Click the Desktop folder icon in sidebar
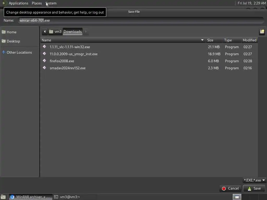Screen dimensions: 267x200 4,41
